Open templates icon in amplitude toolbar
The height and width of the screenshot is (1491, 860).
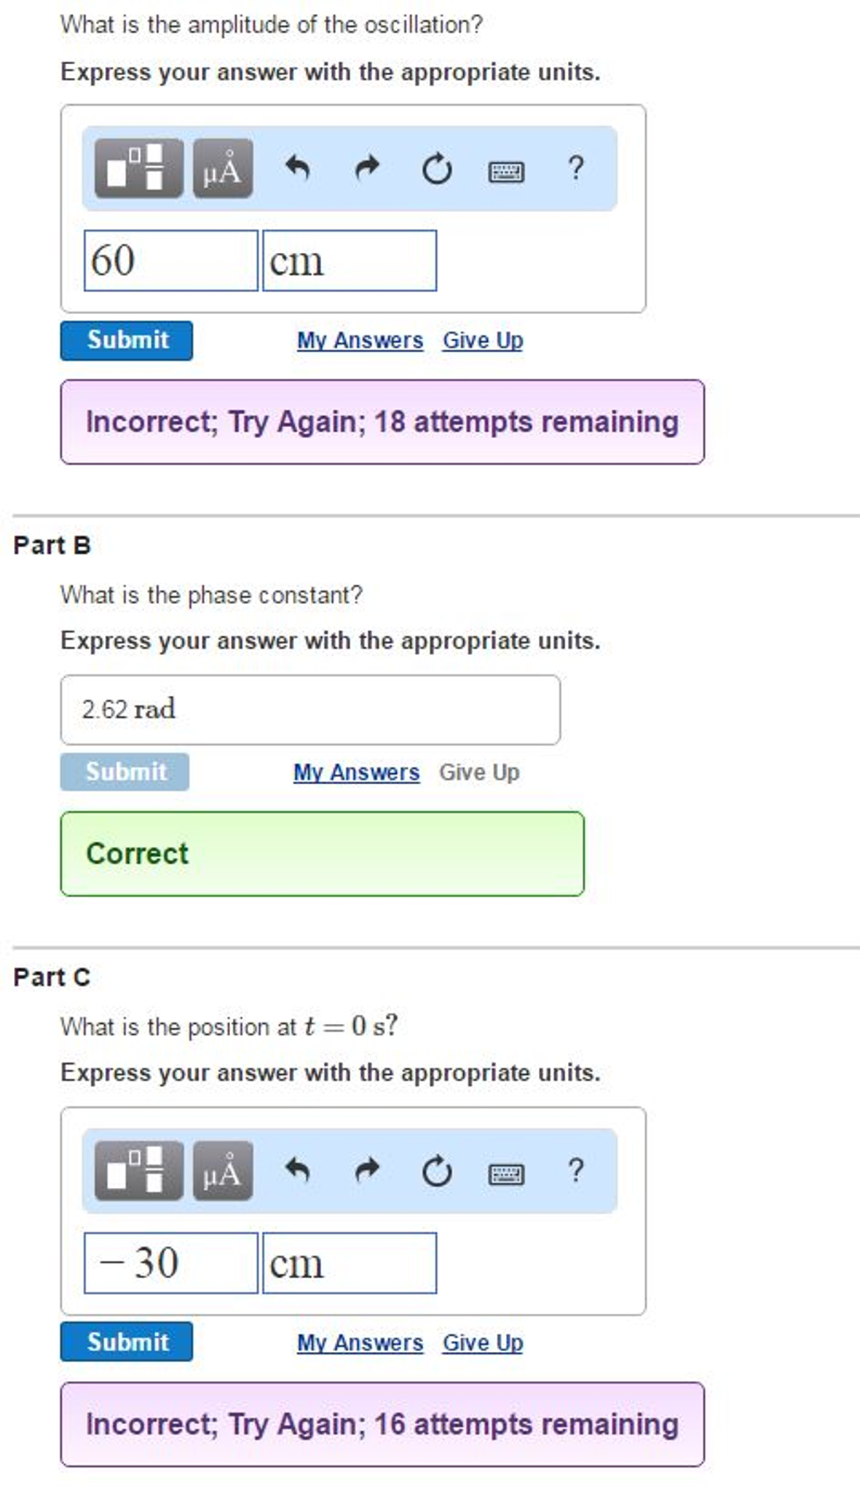[138, 168]
